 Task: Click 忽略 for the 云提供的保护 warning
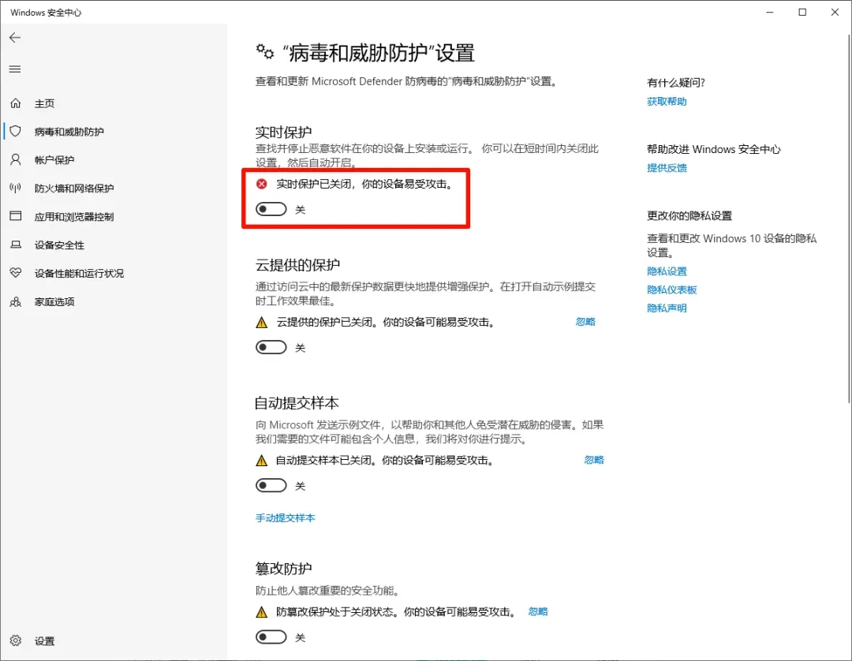[585, 322]
